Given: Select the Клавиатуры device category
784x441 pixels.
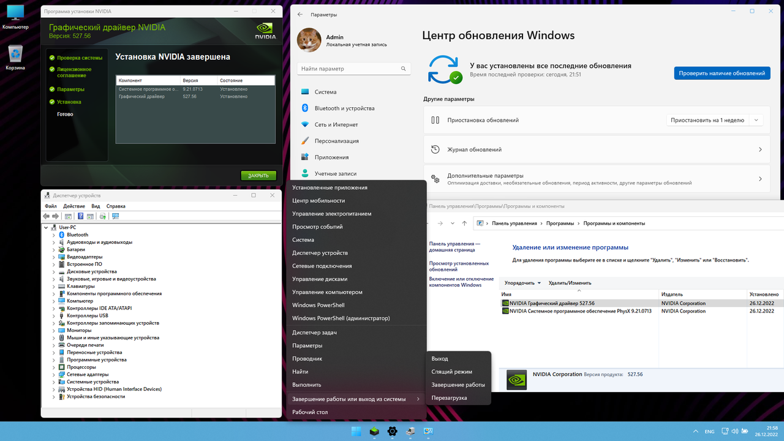Looking at the screenshot, I should [x=81, y=286].
